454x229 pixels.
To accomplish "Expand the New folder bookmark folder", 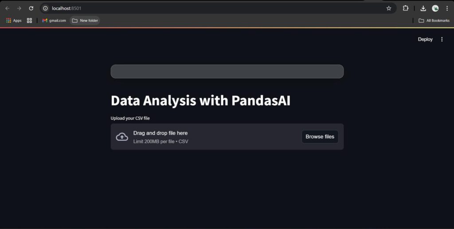I will coord(85,20).
